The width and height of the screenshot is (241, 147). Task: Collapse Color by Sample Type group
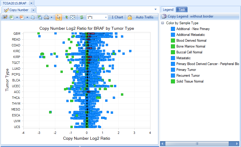pos(163,23)
